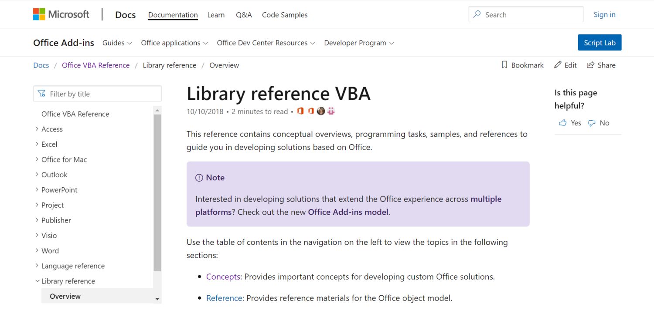Open the Developer Program dropdown
Image resolution: width=654 pixels, height=314 pixels.
coord(358,42)
